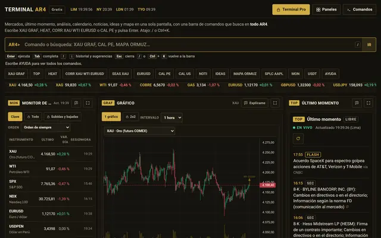Select the NDX Nasdaq 100 row
The width and height of the screenshot is (381, 238).
(x=51, y=199)
